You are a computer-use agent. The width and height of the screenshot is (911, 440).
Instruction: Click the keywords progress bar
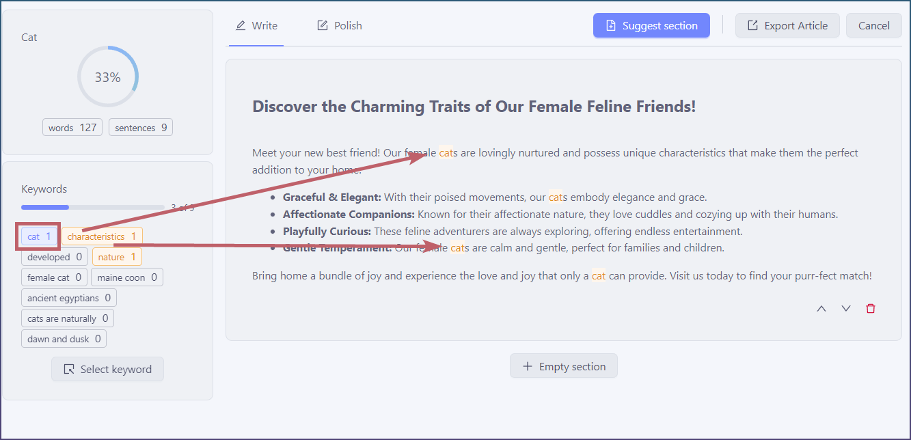pos(93,207)
